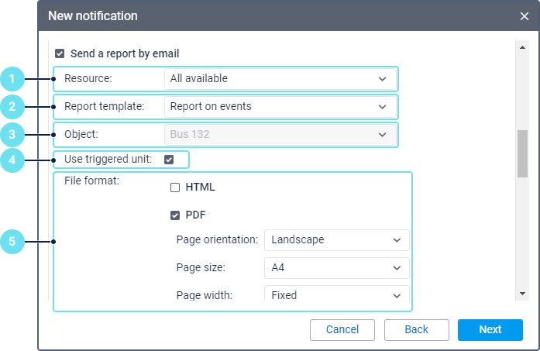Click the numbered callout marker 1
The height and width of the screenshot is (351, 540).
[x=12, y=78]
